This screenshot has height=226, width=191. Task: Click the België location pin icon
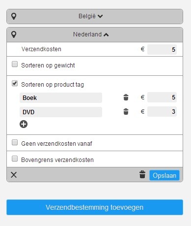coord(14,16)
